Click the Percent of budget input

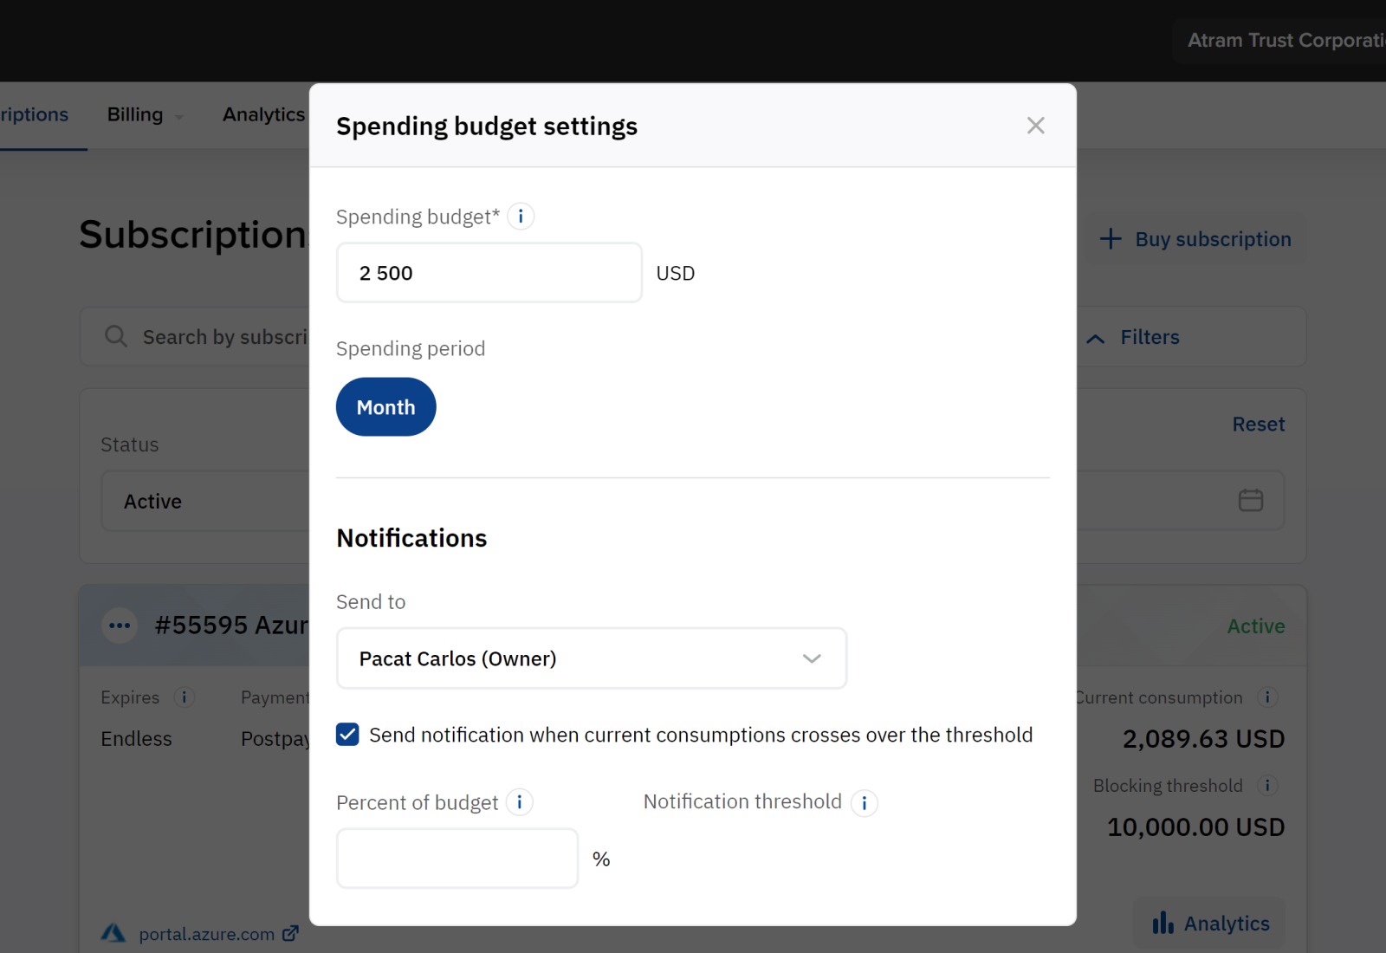point(457,859)
